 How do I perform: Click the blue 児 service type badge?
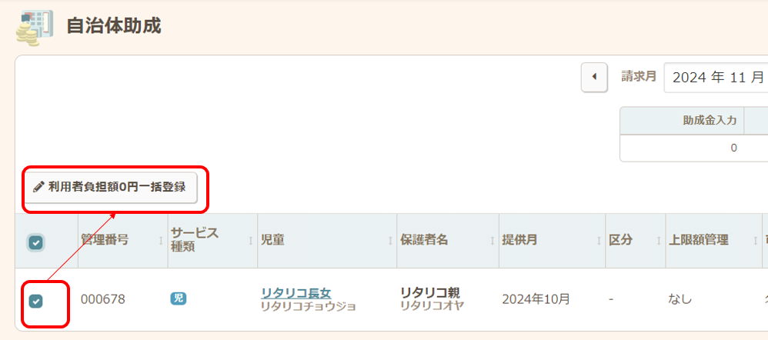tap(179, 298)
